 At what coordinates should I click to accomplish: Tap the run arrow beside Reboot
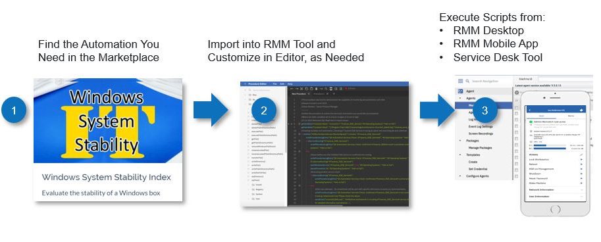pos(581,164)
